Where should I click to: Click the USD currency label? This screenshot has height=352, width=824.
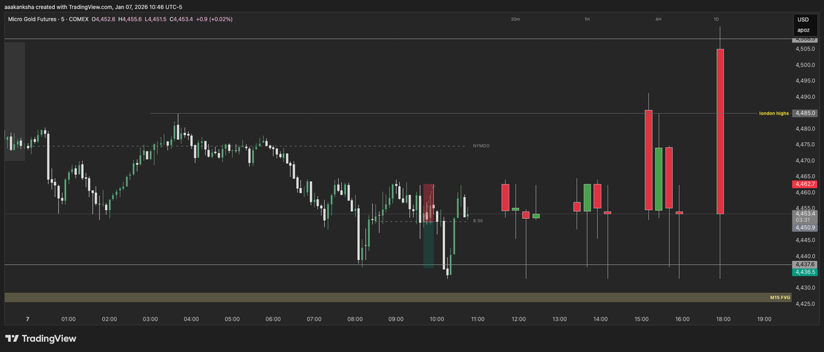click(803, 21)
